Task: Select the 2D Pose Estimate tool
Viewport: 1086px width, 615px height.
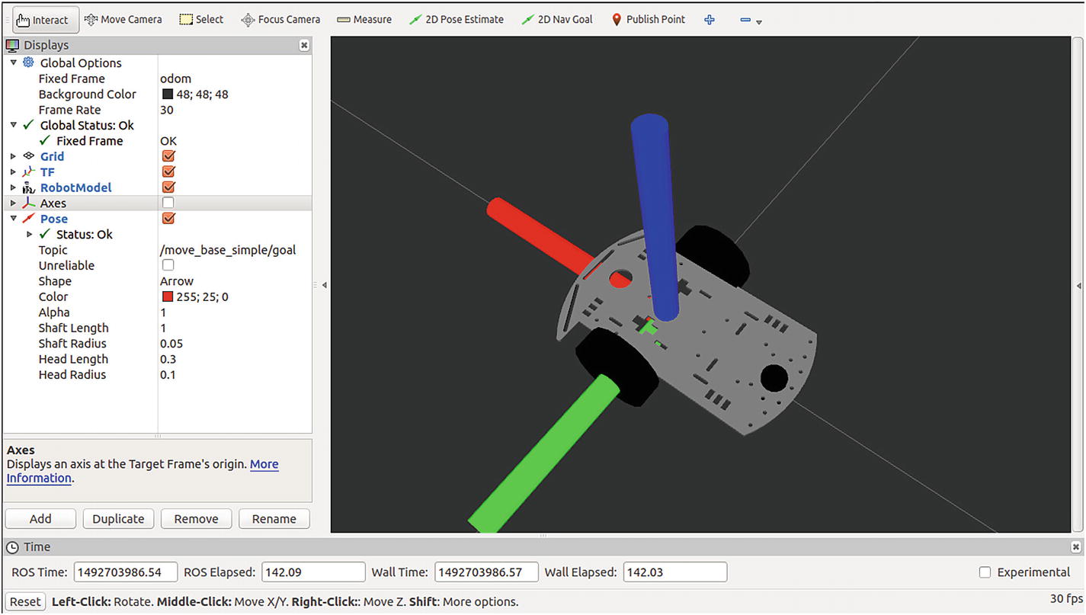Action: pyautogui.click(x=456, y=20)
